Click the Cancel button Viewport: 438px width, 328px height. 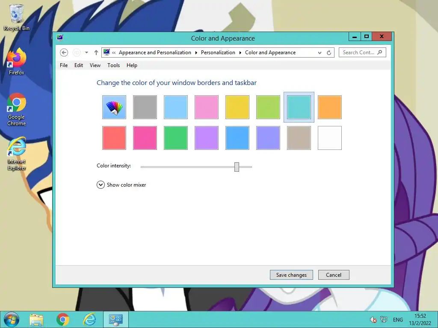[334, 275]
